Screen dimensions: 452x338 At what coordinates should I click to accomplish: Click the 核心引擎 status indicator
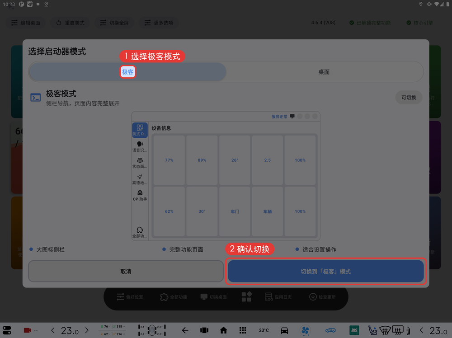420,23
